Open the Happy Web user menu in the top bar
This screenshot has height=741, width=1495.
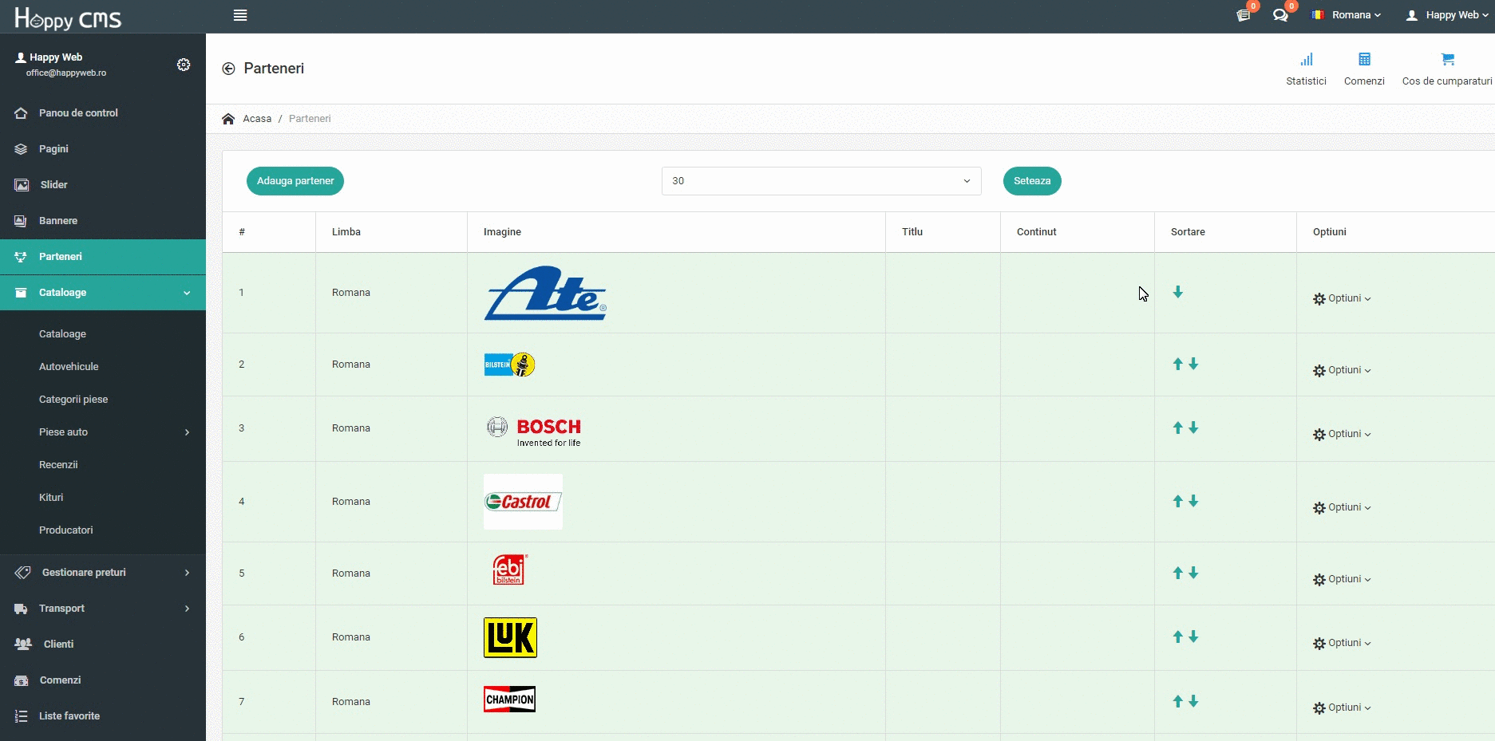1447,15
